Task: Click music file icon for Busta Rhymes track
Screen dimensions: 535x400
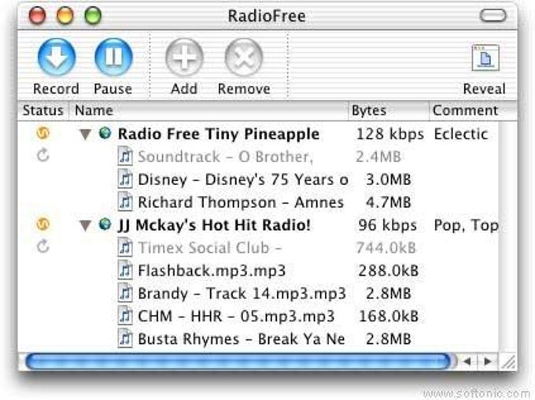Action: click(x=125, y=339)
